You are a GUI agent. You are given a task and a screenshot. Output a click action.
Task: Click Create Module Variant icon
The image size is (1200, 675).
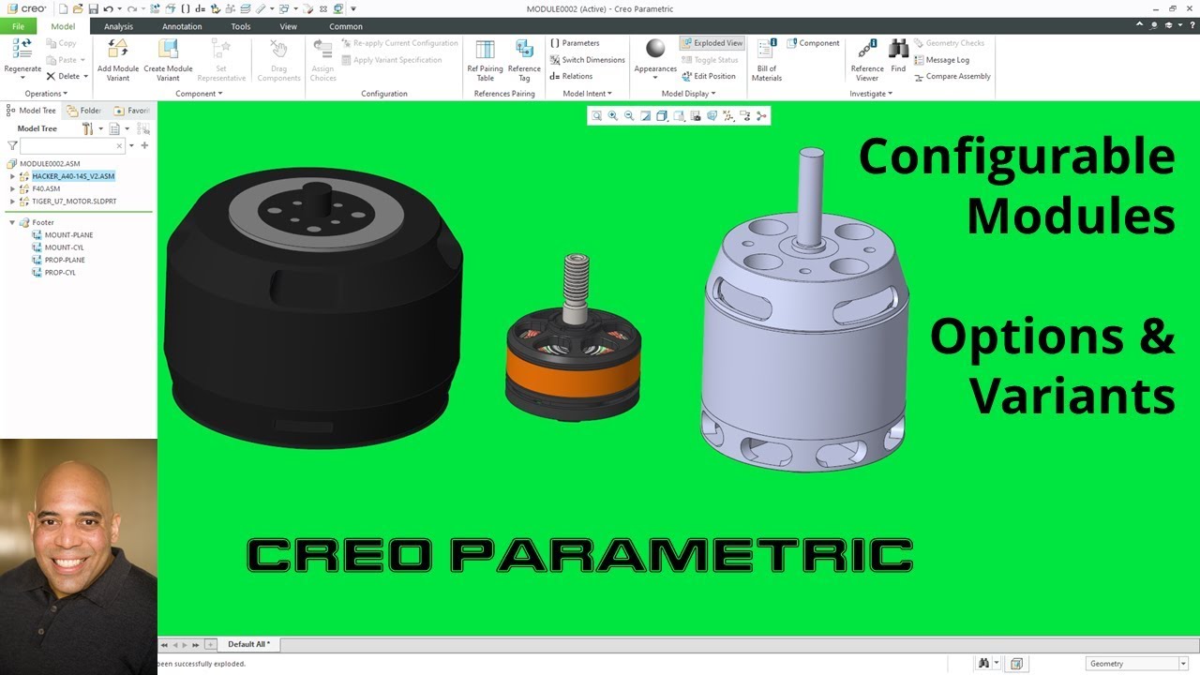tap(168, 49)
